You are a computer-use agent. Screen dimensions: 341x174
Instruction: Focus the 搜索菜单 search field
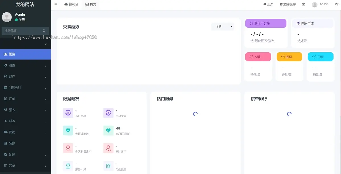click(22, 31)
